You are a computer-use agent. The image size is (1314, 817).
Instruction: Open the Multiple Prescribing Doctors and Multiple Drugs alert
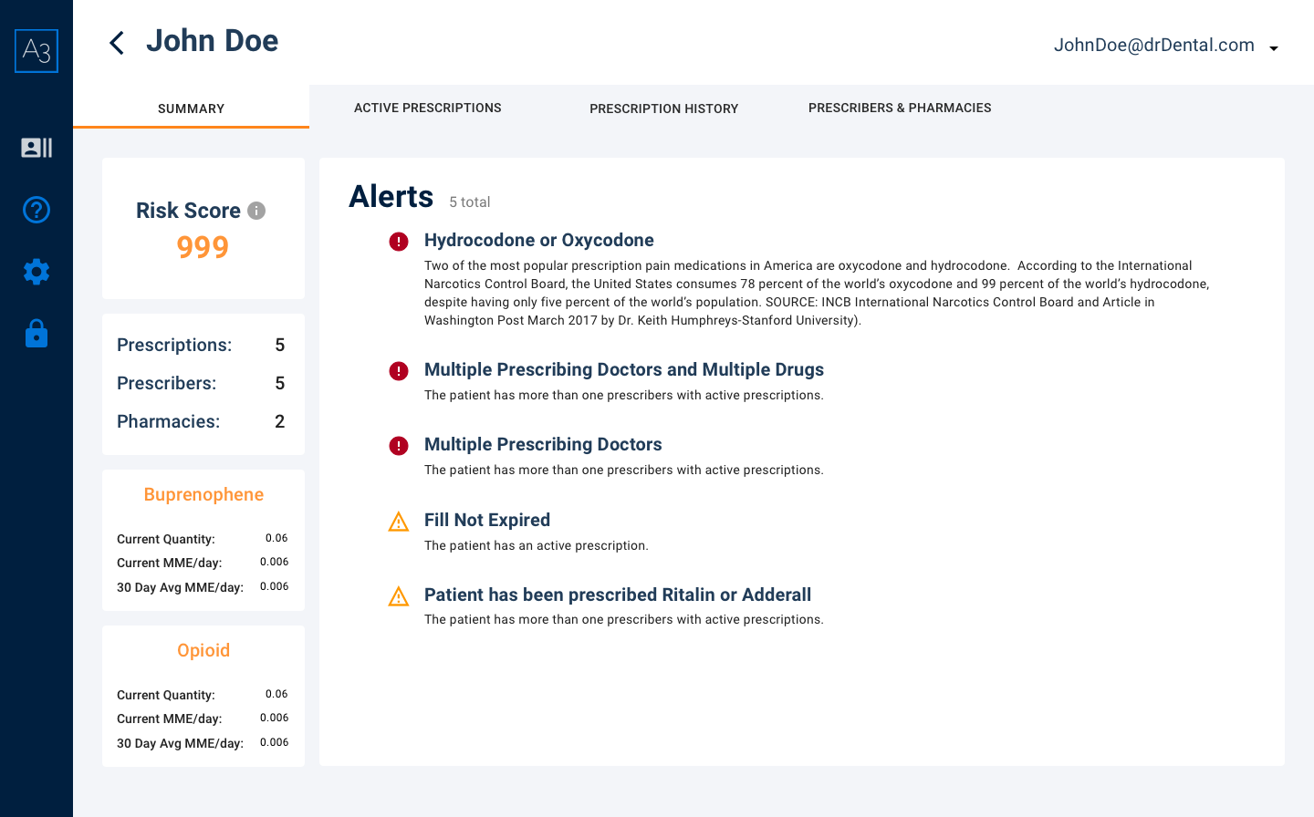coord(624,369)
